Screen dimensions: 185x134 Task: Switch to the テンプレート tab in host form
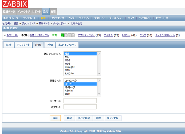click(23, 45)
